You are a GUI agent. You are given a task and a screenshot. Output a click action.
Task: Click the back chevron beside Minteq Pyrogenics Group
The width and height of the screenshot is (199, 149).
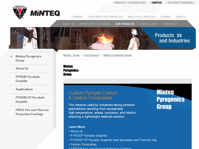tap(11, 56)
